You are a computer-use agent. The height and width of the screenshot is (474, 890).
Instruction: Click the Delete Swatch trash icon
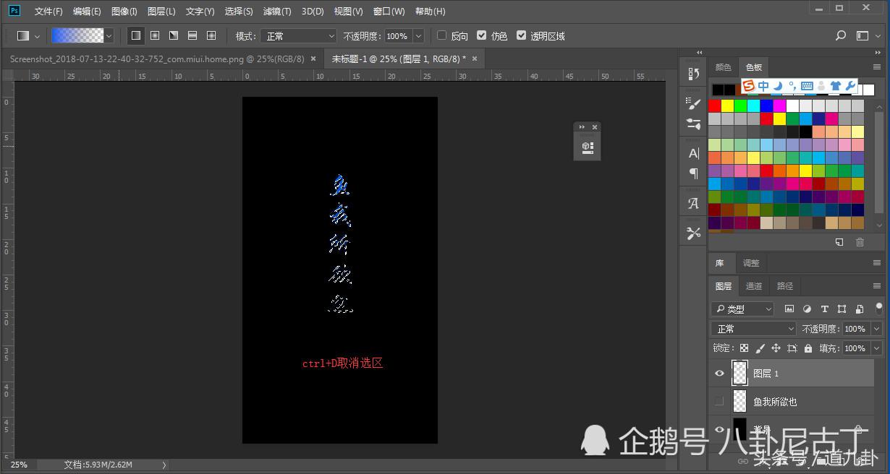pos(860,242)
